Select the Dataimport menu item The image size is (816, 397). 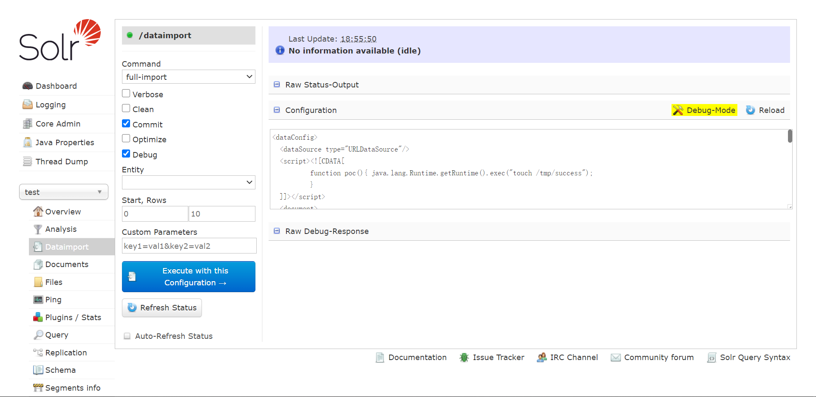[72, 247]
